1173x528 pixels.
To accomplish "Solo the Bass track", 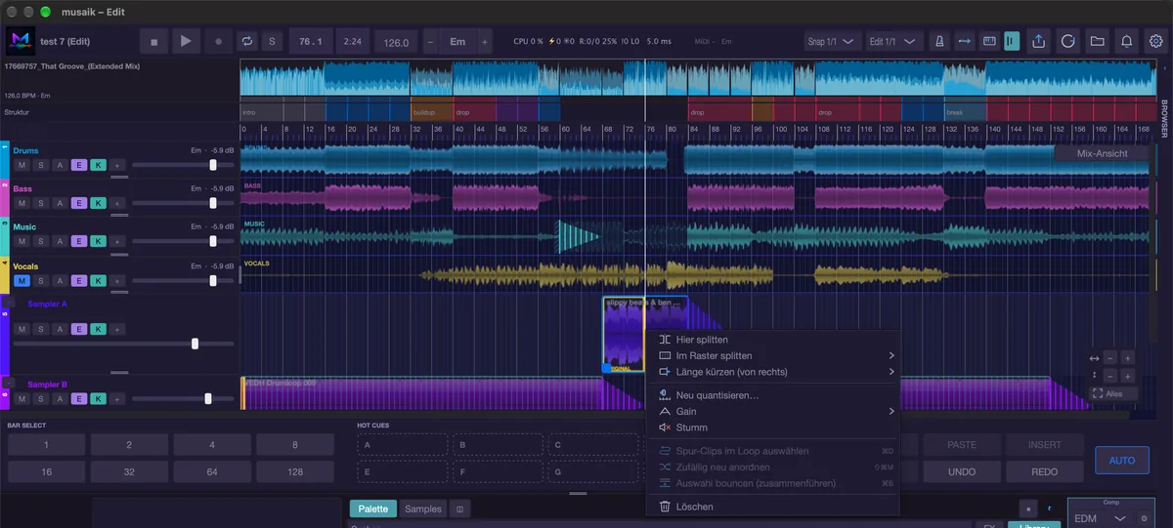I will tap(40, 203).
